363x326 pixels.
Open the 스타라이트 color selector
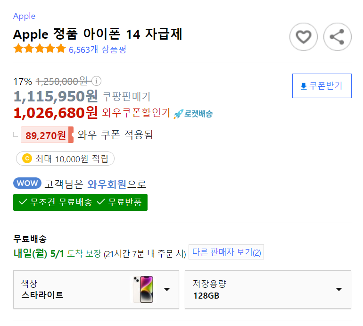[96, 289]
